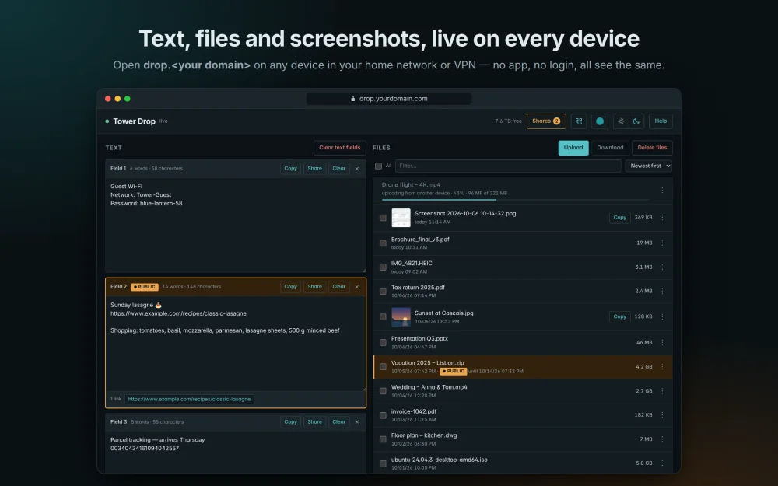Show more actions for invoice-1042.pdf
This screenshot has width=778, height=486.
[662, 414]
